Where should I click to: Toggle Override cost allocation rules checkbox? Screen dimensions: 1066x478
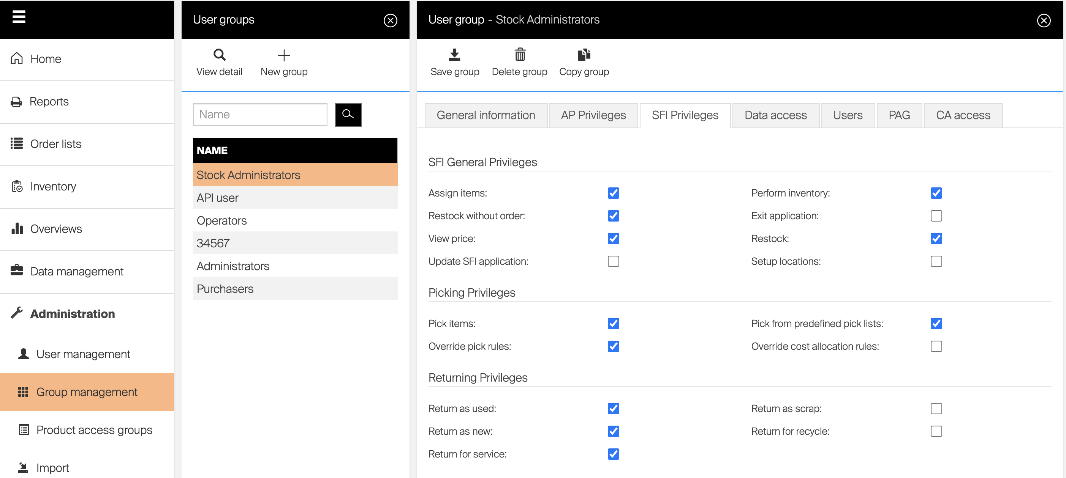tap(936, 346)
